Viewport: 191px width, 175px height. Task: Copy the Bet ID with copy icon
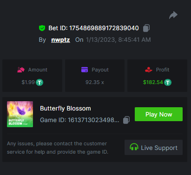[x=146, y=28]
